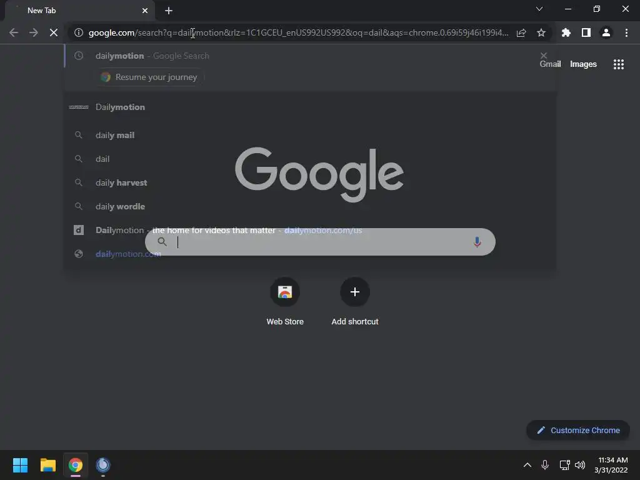Close the New Tab tab
Viewport: 640px width, 480px height.
(x=145, y=11)
